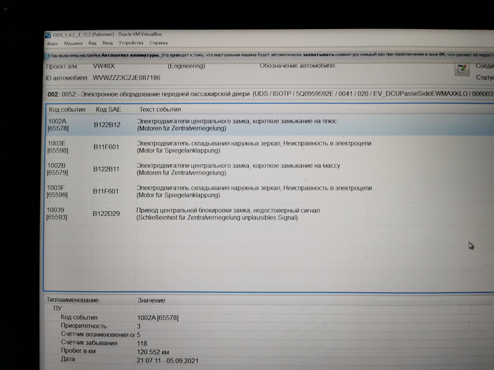Click the Счётчик возникновения value 5

pos(139,335)
